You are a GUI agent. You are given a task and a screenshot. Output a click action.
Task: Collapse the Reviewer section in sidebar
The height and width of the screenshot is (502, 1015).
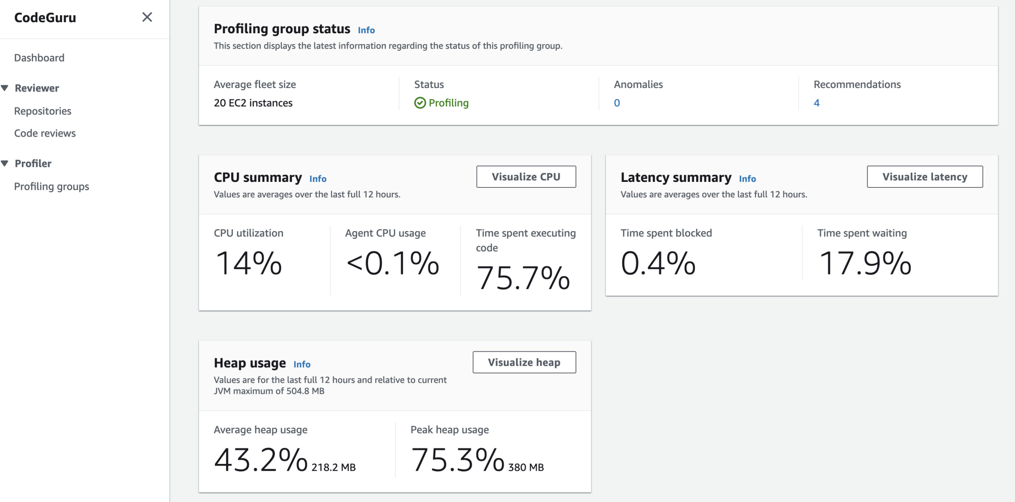5,88
